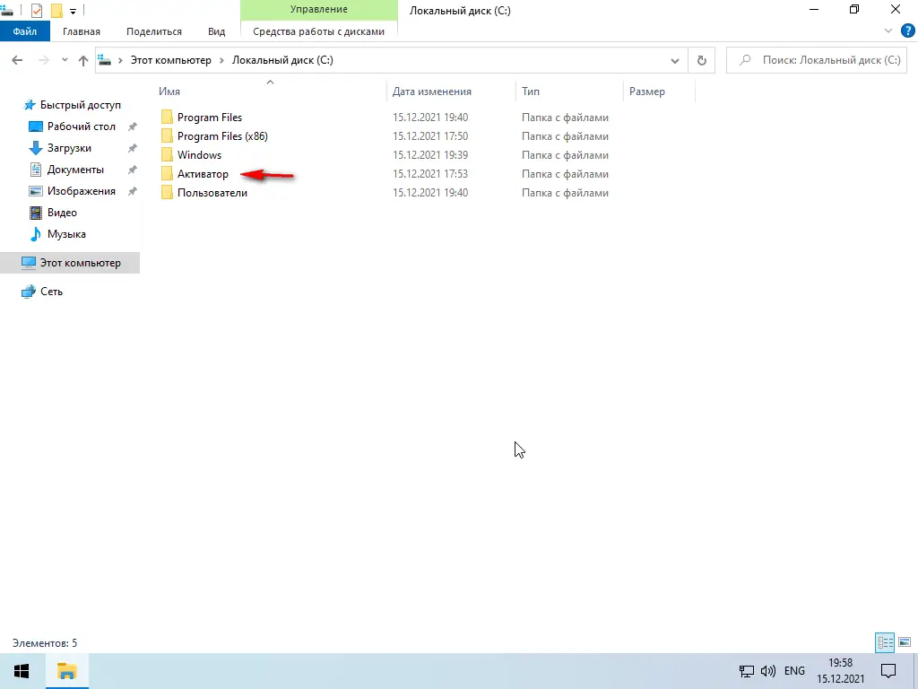Open the Средства работы с дисками tab
Screen dimensions: 918x689
pyautogui.click(x=318, y=31)
